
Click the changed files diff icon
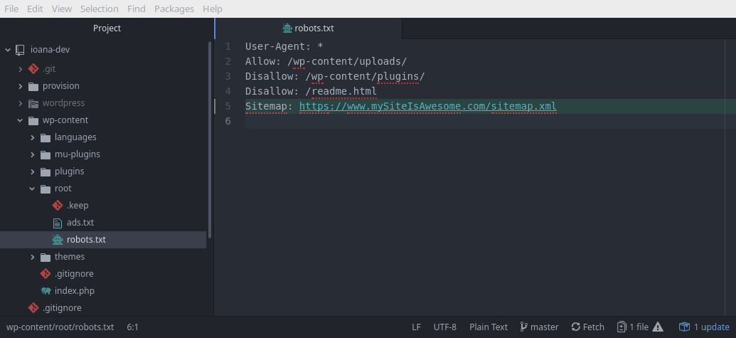(622, 327)
